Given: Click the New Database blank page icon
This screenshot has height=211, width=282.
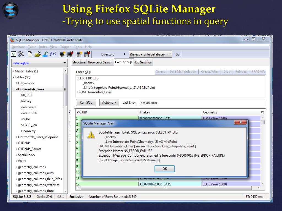Looking at the screenshot, I should 30,54.
